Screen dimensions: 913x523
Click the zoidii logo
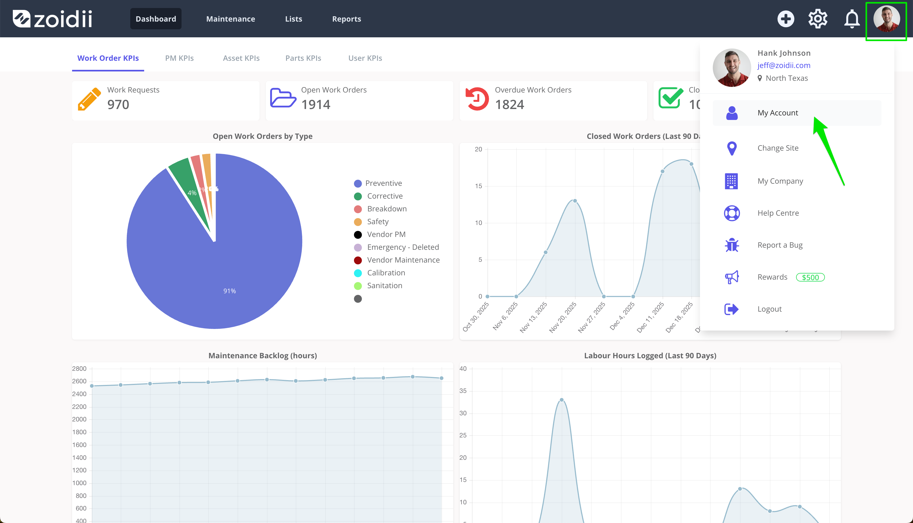click(53, 19)
